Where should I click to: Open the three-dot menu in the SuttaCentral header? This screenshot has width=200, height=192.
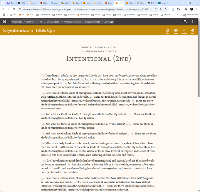pyautogui.click(x=193, y=22)
